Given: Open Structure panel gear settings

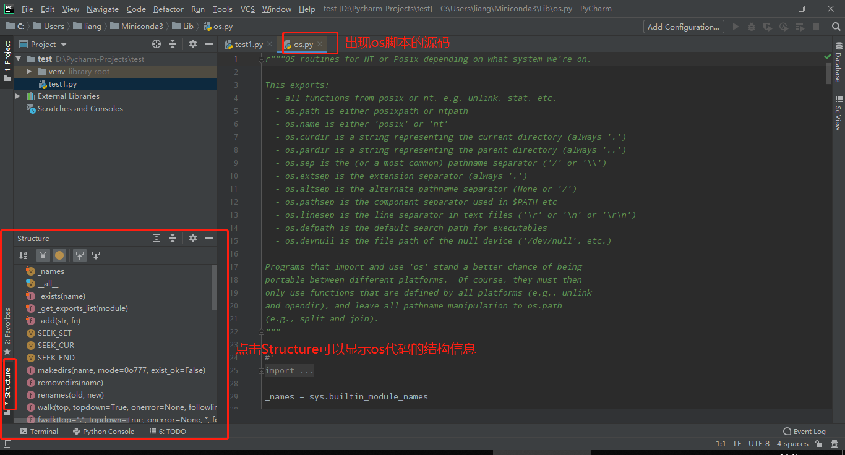Looking at the screenshot, I should (193, 238).
